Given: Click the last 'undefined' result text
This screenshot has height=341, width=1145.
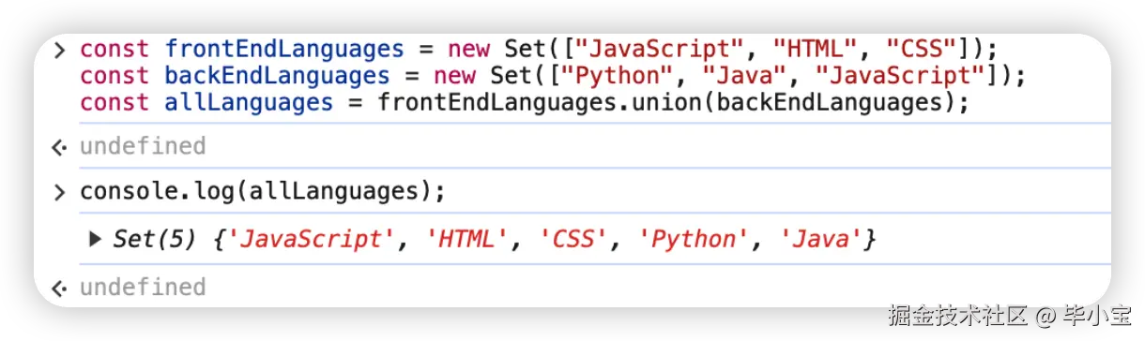Looking at the screenshot, I should coord(143,288).
